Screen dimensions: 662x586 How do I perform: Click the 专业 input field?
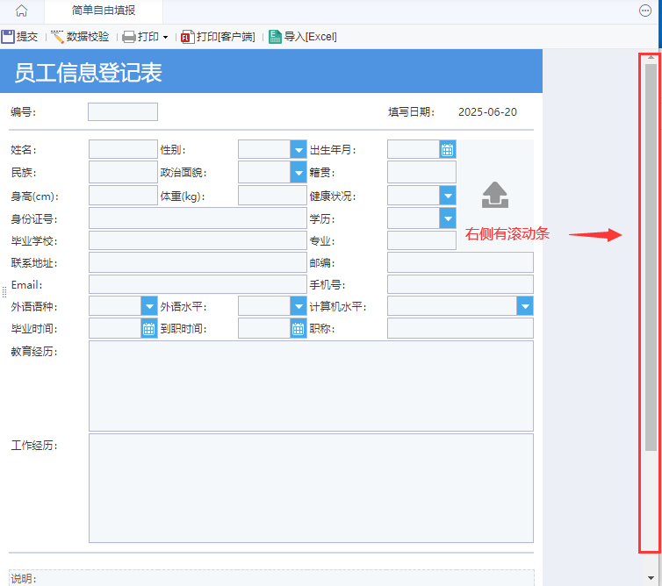pyautogui.click(x=421, y=240)
